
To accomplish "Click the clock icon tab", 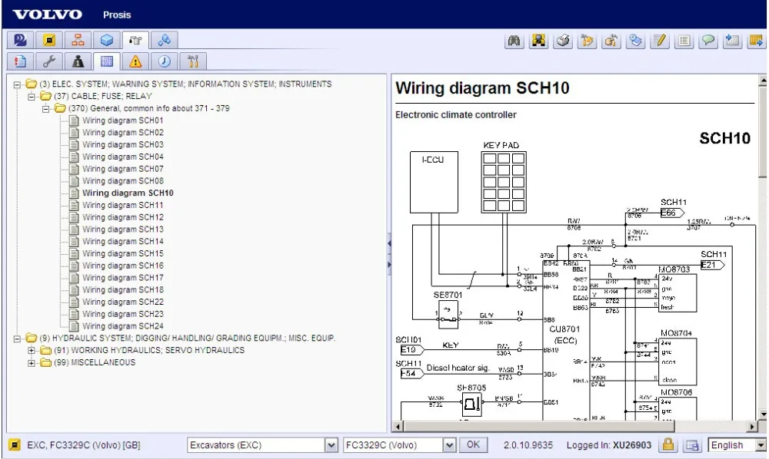I will pos(165,62).
